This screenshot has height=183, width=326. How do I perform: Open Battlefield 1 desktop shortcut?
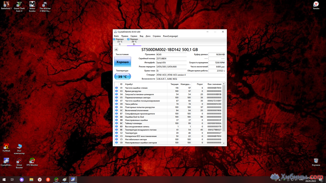point(6,5)
